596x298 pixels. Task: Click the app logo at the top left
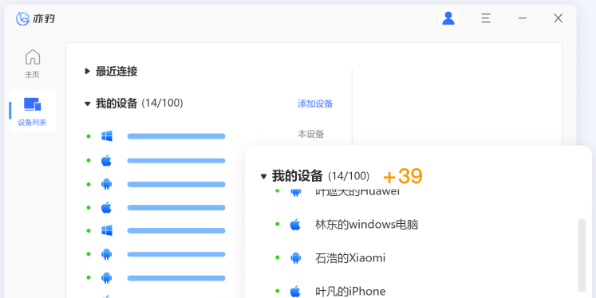click(35, 18)
